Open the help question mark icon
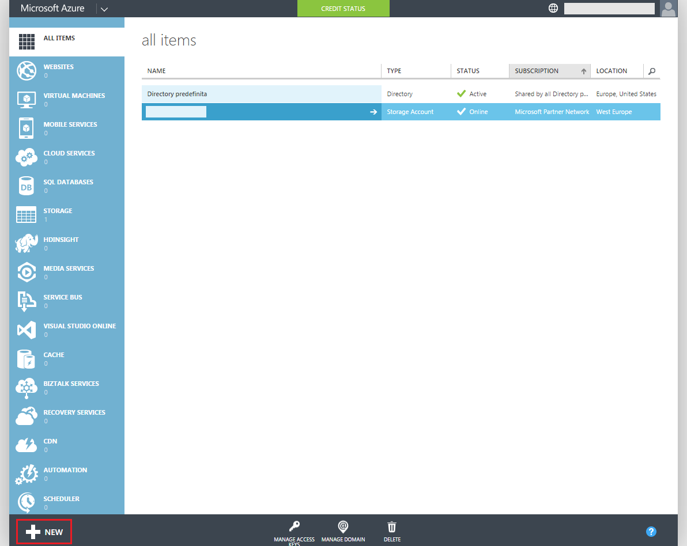This screenshot has width=687, height=546. tap(651, 532)
